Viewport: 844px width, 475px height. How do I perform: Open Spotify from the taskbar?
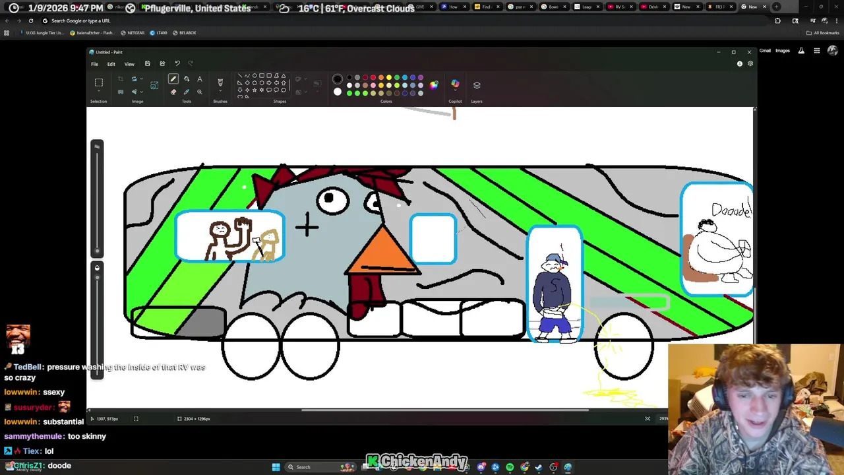(510, 467)
